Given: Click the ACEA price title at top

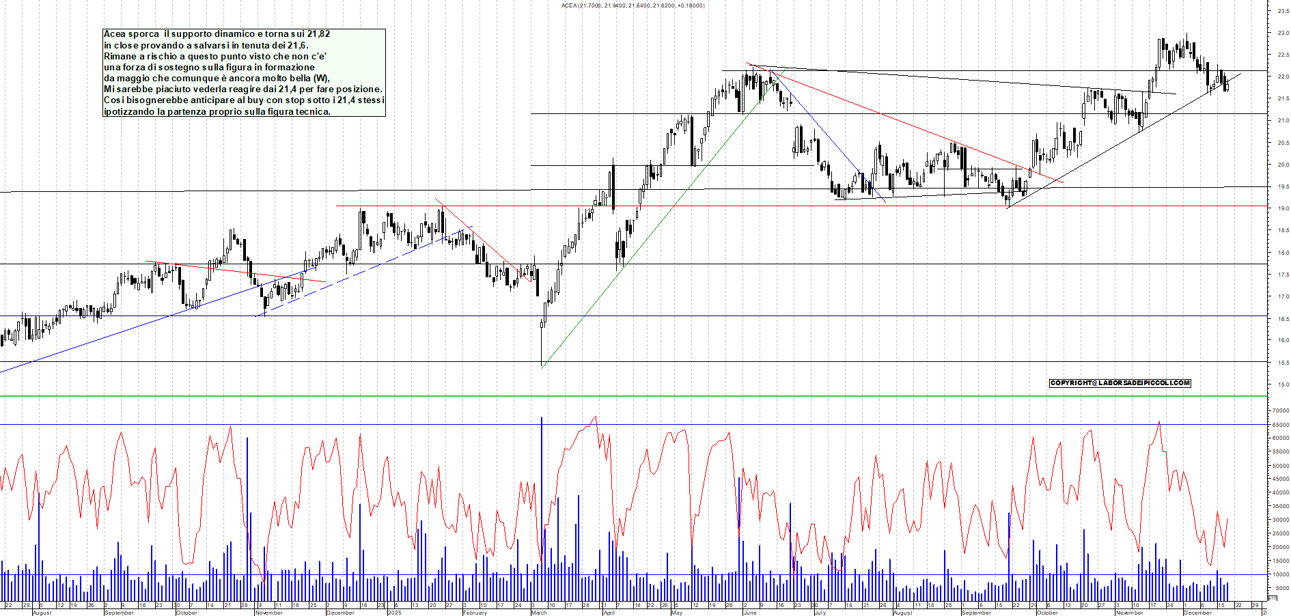Looking at the screenshot, I should coord(633,5).
